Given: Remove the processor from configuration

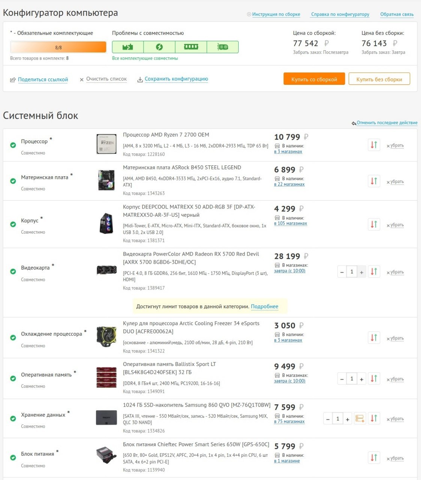Looking at the screenshot, I should coord(395,145).
